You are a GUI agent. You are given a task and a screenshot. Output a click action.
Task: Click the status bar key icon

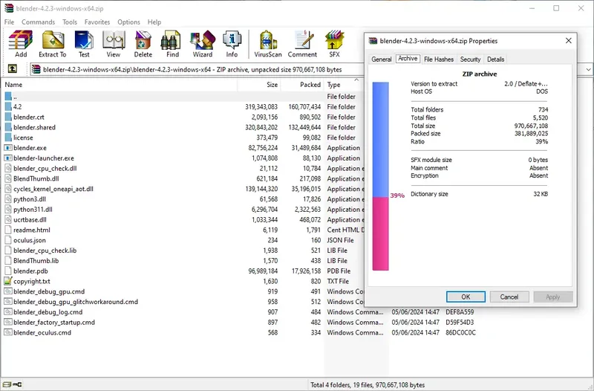[x=17, y=384]
